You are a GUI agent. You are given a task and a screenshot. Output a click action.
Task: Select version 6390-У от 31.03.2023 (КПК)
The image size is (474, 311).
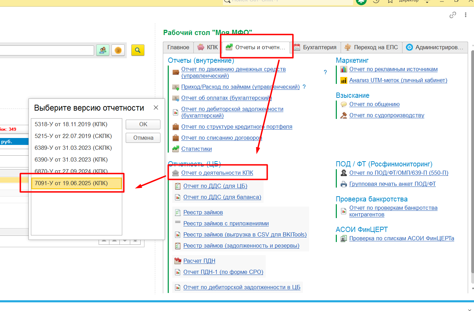pyautogui.click(x=76, y=160)
